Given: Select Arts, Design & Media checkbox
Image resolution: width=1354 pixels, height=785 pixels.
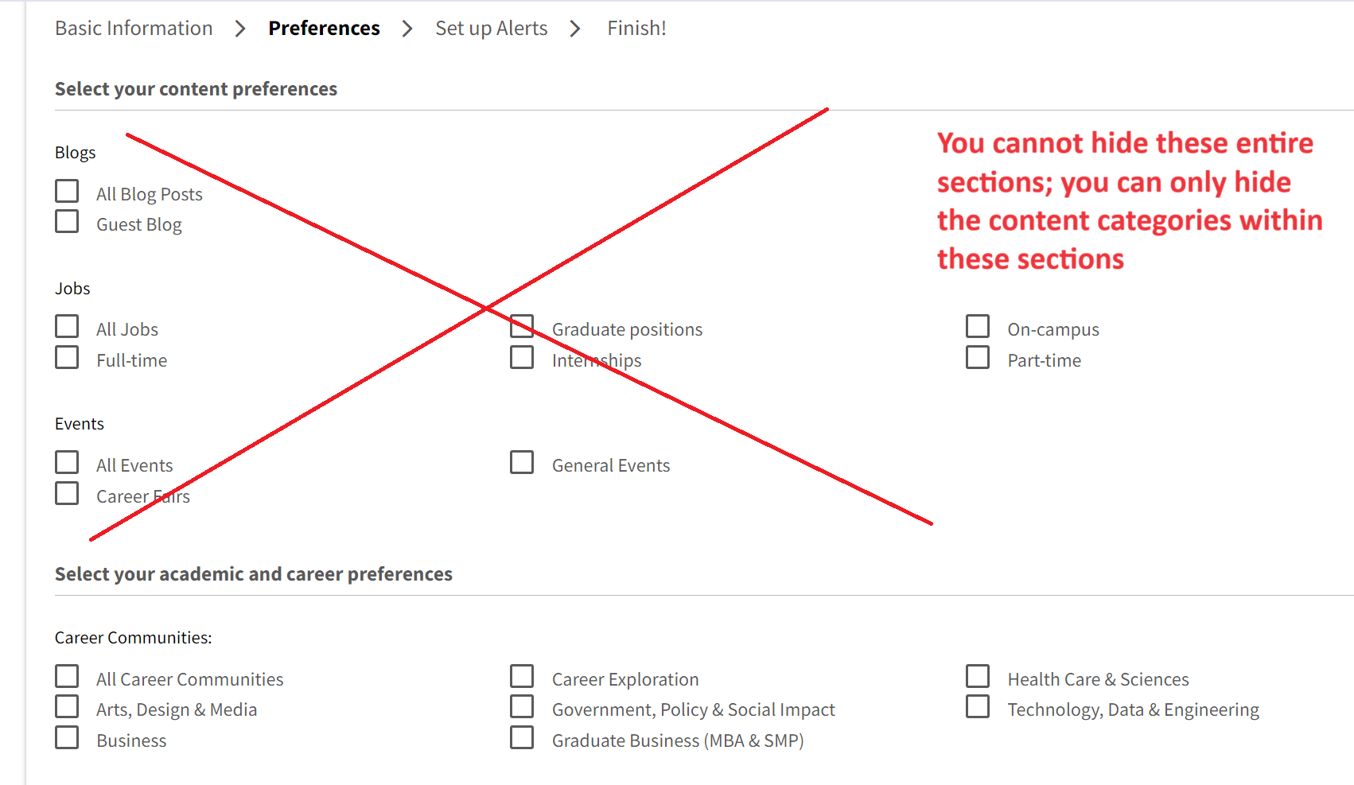Looking at the screenshot, I should pyautogui.click(x=67, y=707).
